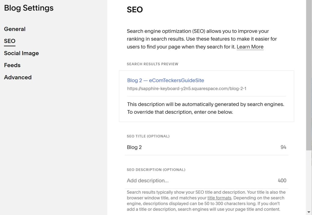Click the title formats link
Screen dimensions: 312x215
[219, 198]
